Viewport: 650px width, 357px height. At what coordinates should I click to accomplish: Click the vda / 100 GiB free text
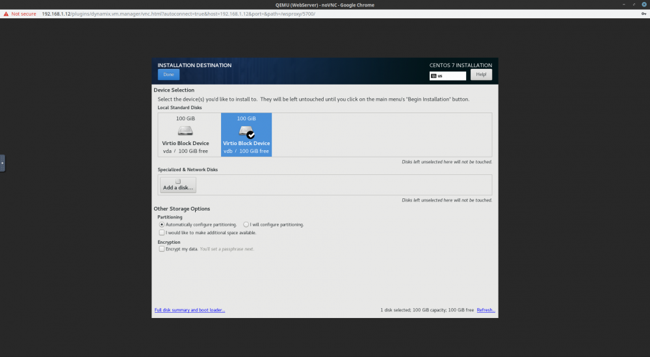(x=185, y=151)
